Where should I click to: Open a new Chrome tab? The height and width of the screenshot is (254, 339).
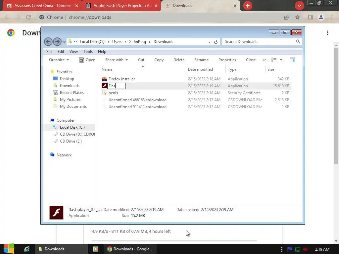tap(248, 6)
